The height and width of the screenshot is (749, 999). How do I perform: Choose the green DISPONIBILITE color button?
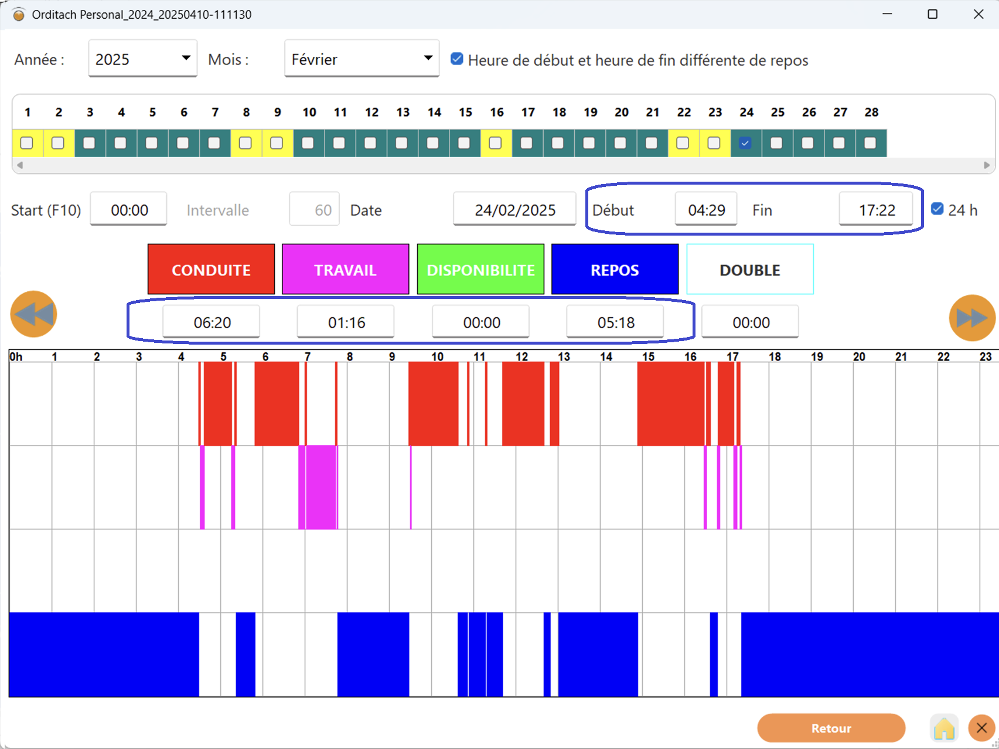[480, 270]
